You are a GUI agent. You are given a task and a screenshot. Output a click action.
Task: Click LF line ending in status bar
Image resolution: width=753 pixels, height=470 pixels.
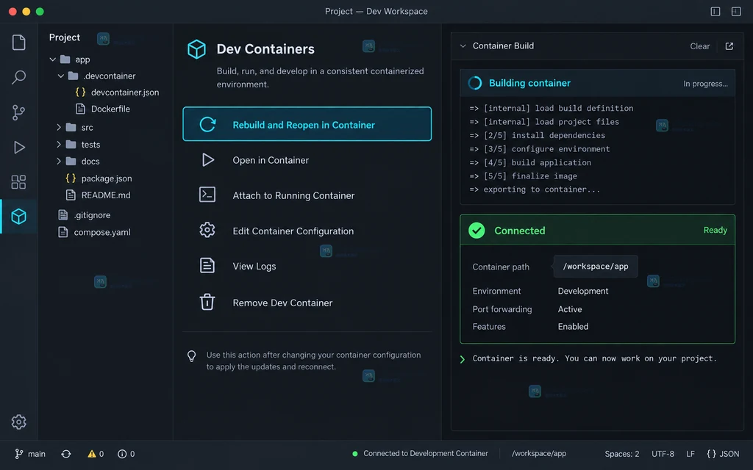(x=690, y=454)
